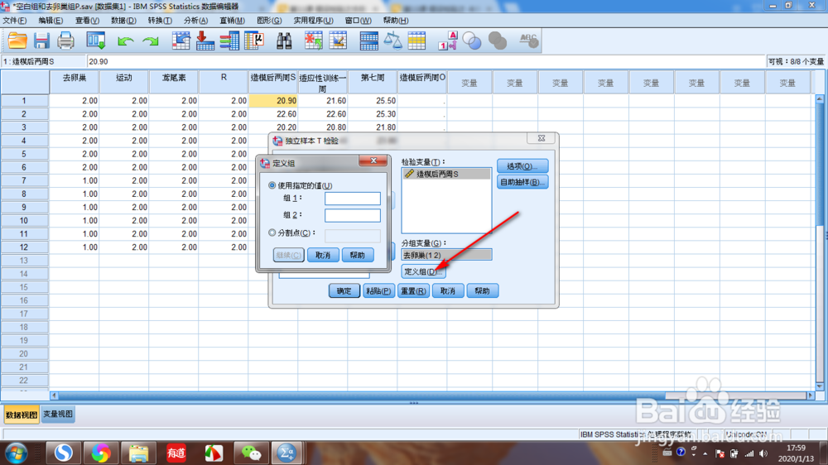This screenshot has height=465, width=828.
Task: Click the vertical scrollbar down arrow
Action: point(820,387)
